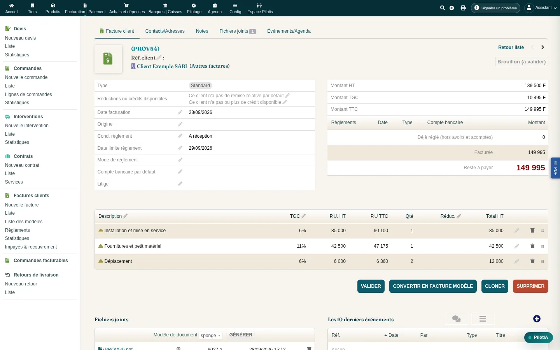
Task: Expand the Assistant user menu
Action: (x=541, y=8)
